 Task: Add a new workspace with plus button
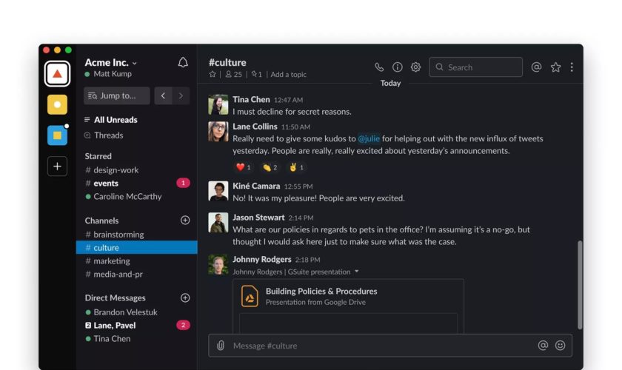(x=57, y=166)
